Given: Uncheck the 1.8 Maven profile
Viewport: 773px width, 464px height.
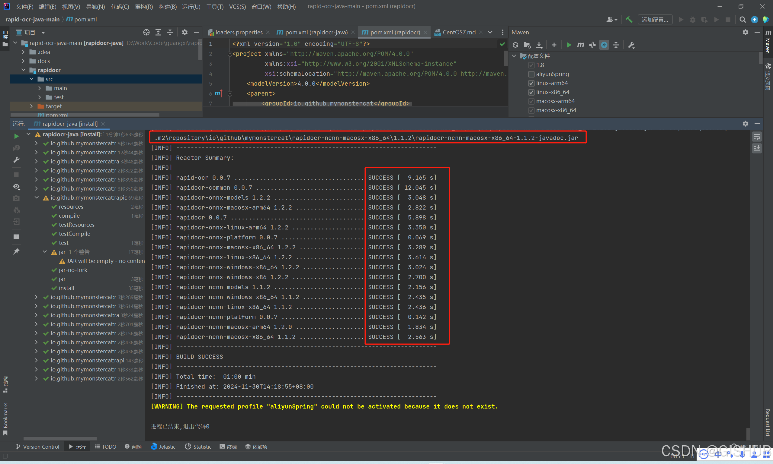Looking at the screenshot, I should tap(531, 65).
